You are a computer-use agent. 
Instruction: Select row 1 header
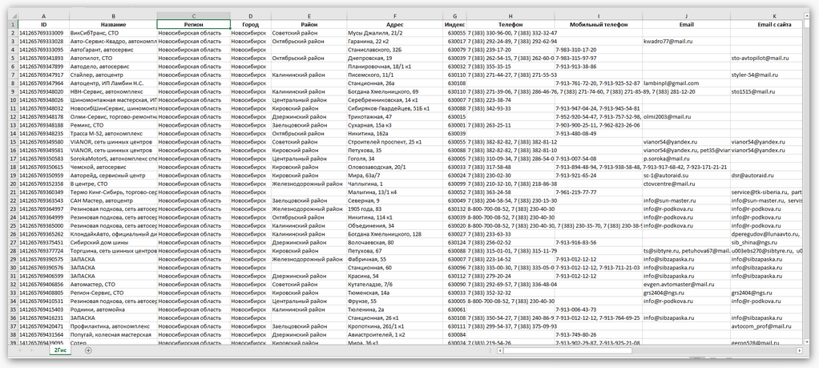12,24
